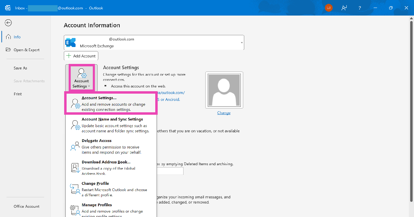
Task: Open the Info tab in sidebar
Action: pyautogui.click(x=17, y=37)
